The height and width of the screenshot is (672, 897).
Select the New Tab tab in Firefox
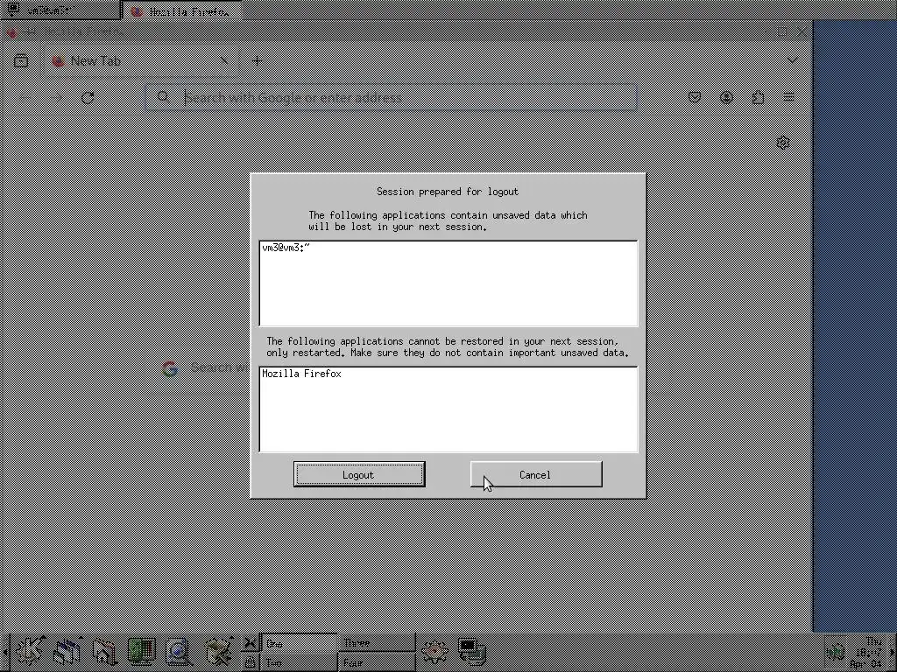tap(141, 60)
